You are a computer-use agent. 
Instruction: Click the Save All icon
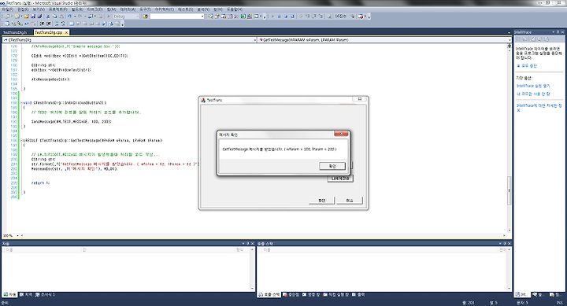click(39, 17)
